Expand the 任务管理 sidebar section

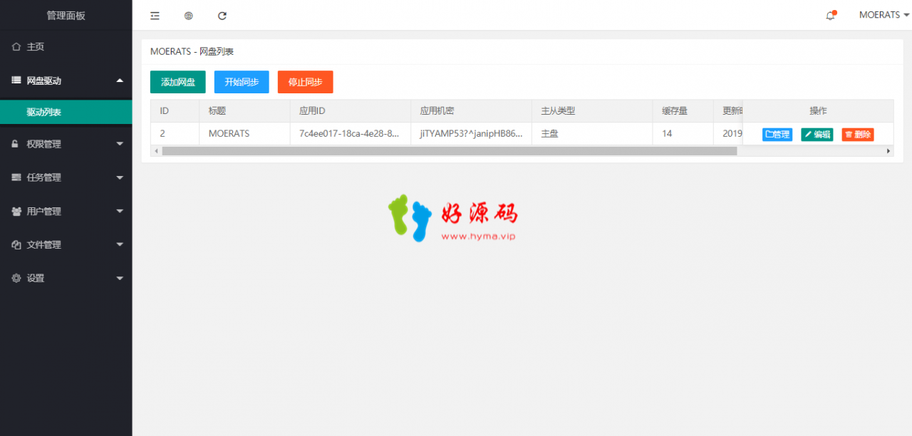coord(66,177)
